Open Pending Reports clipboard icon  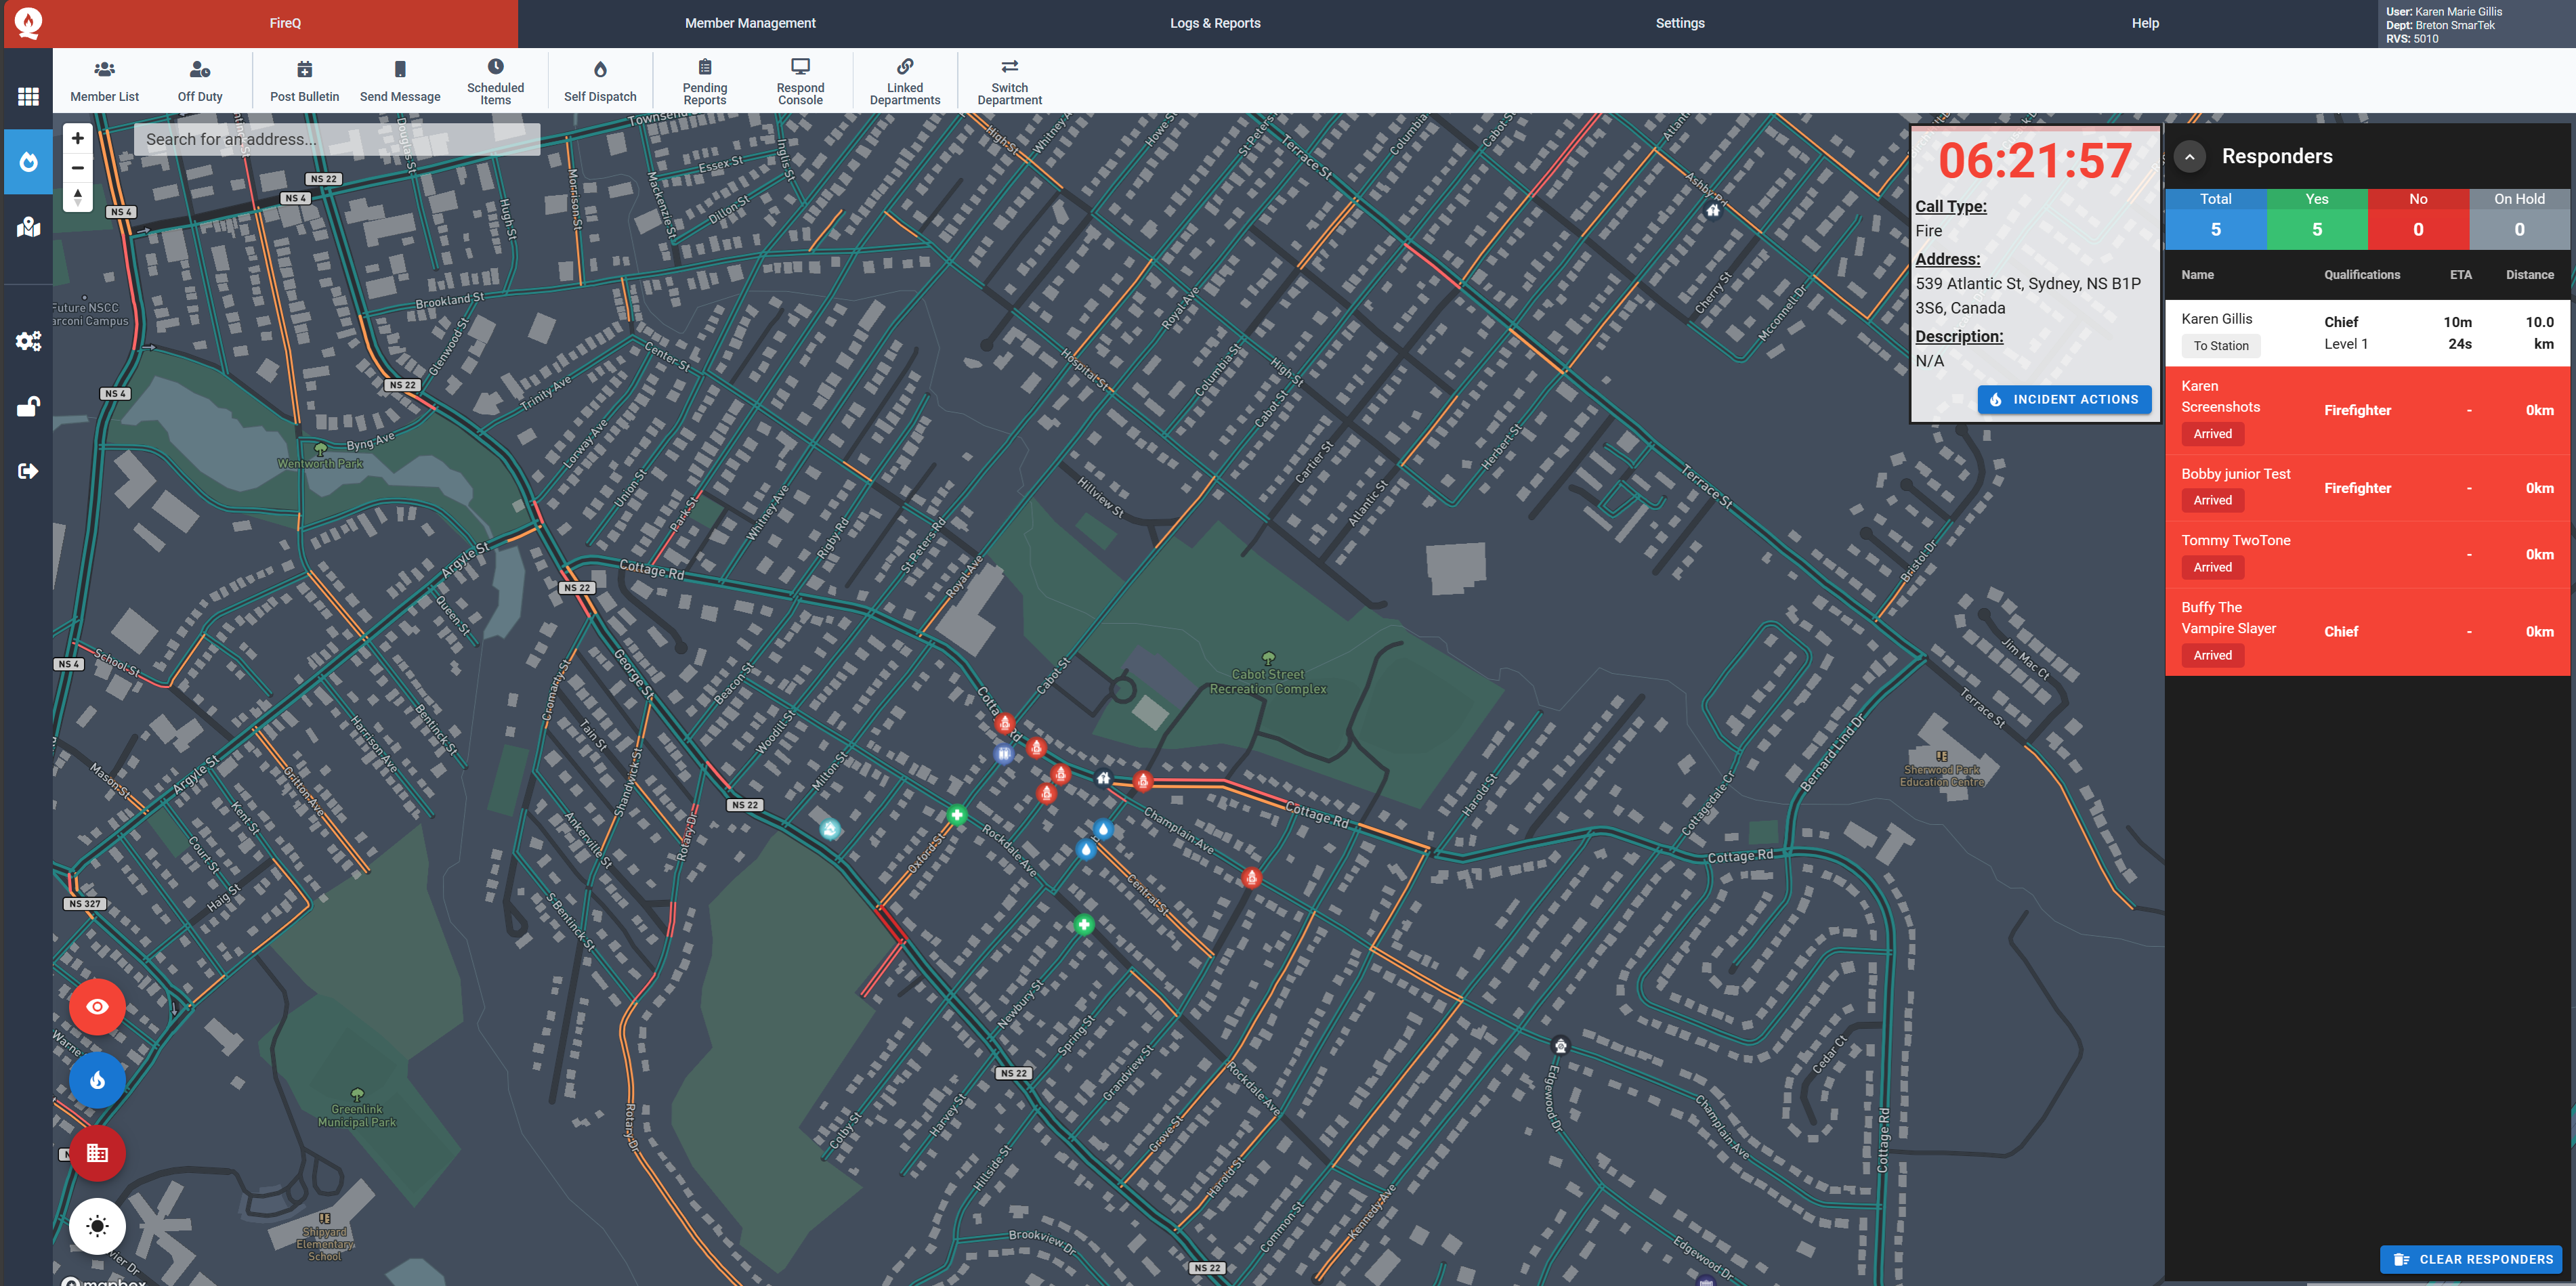[705, 80]
